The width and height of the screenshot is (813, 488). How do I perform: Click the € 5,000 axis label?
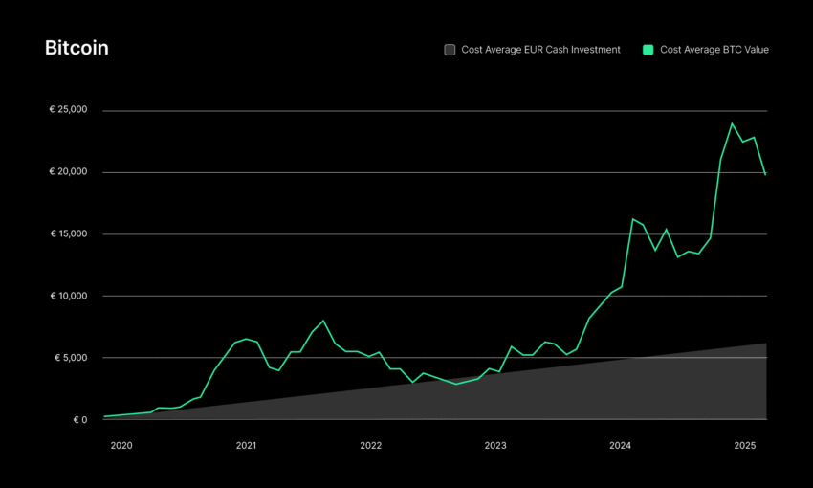71,358
